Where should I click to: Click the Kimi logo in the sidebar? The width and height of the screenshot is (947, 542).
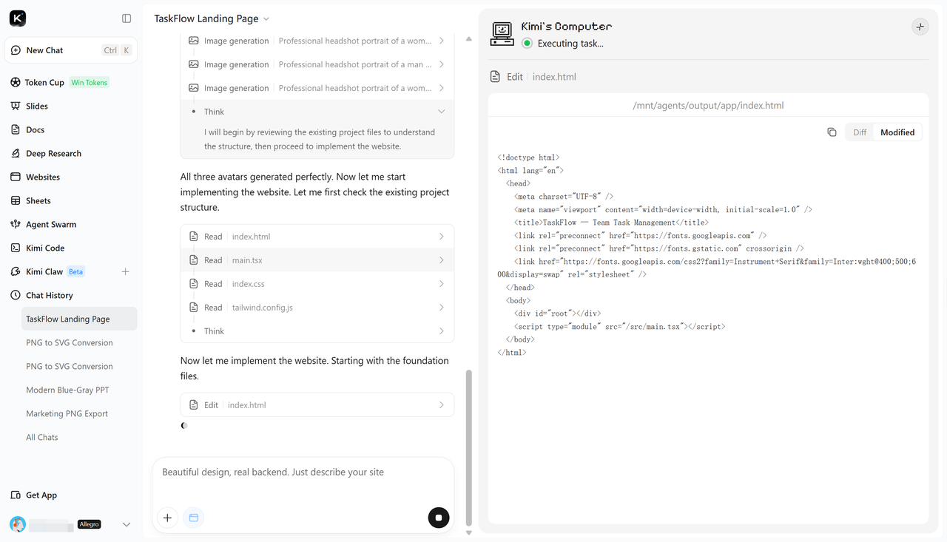18,18
